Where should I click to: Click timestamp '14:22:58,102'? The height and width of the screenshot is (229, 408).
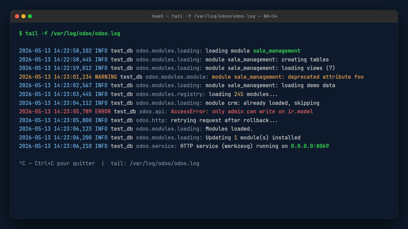click(73, 51)
